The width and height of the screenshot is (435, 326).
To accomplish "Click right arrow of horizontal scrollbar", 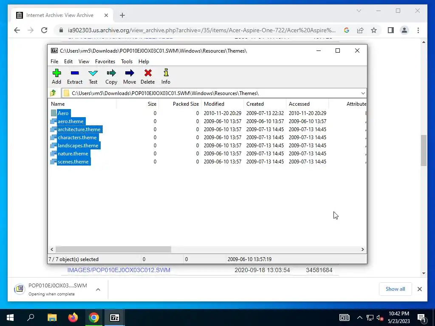I will point(362,250).
